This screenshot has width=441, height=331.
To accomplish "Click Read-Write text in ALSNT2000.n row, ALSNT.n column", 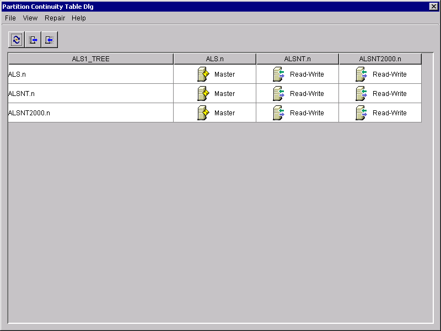I will click(307, 113).
